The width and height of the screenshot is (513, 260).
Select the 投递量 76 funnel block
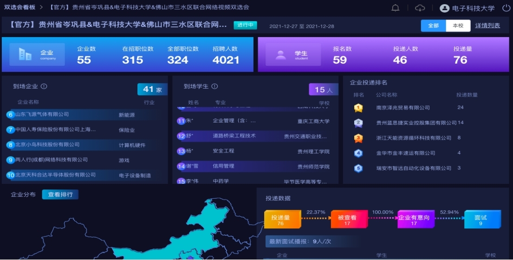(x=280, y=220)
